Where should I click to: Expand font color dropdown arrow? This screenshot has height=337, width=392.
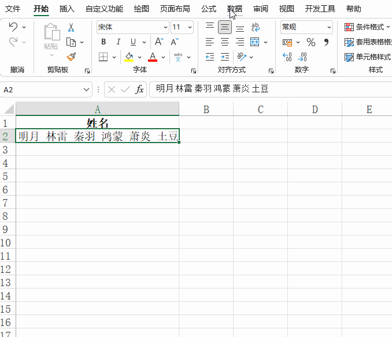(163, 57)
